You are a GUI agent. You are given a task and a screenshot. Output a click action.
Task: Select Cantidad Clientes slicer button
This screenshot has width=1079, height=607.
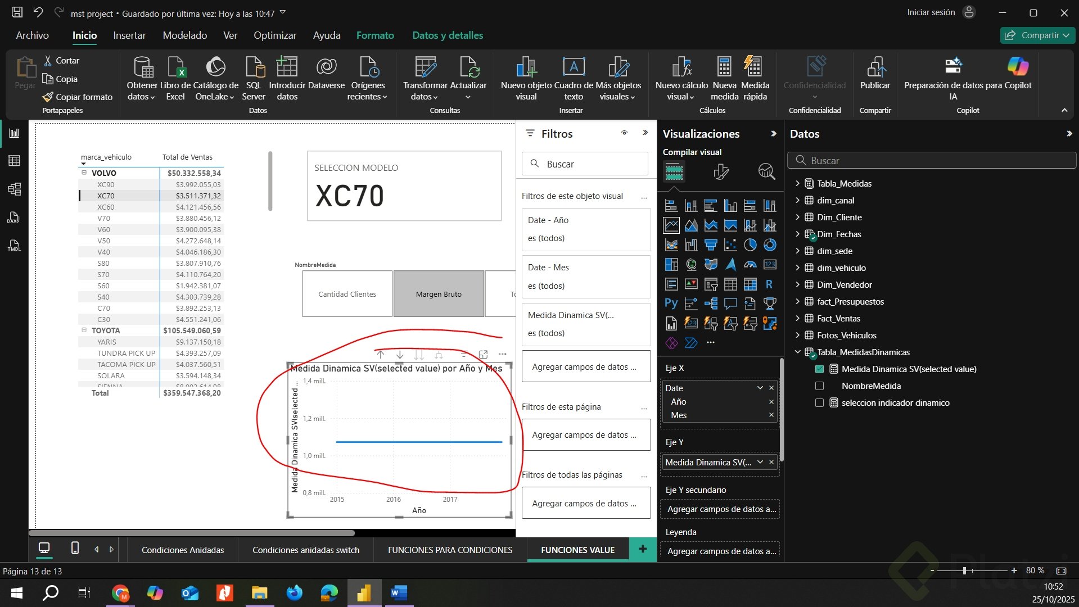tap(347, 294)
